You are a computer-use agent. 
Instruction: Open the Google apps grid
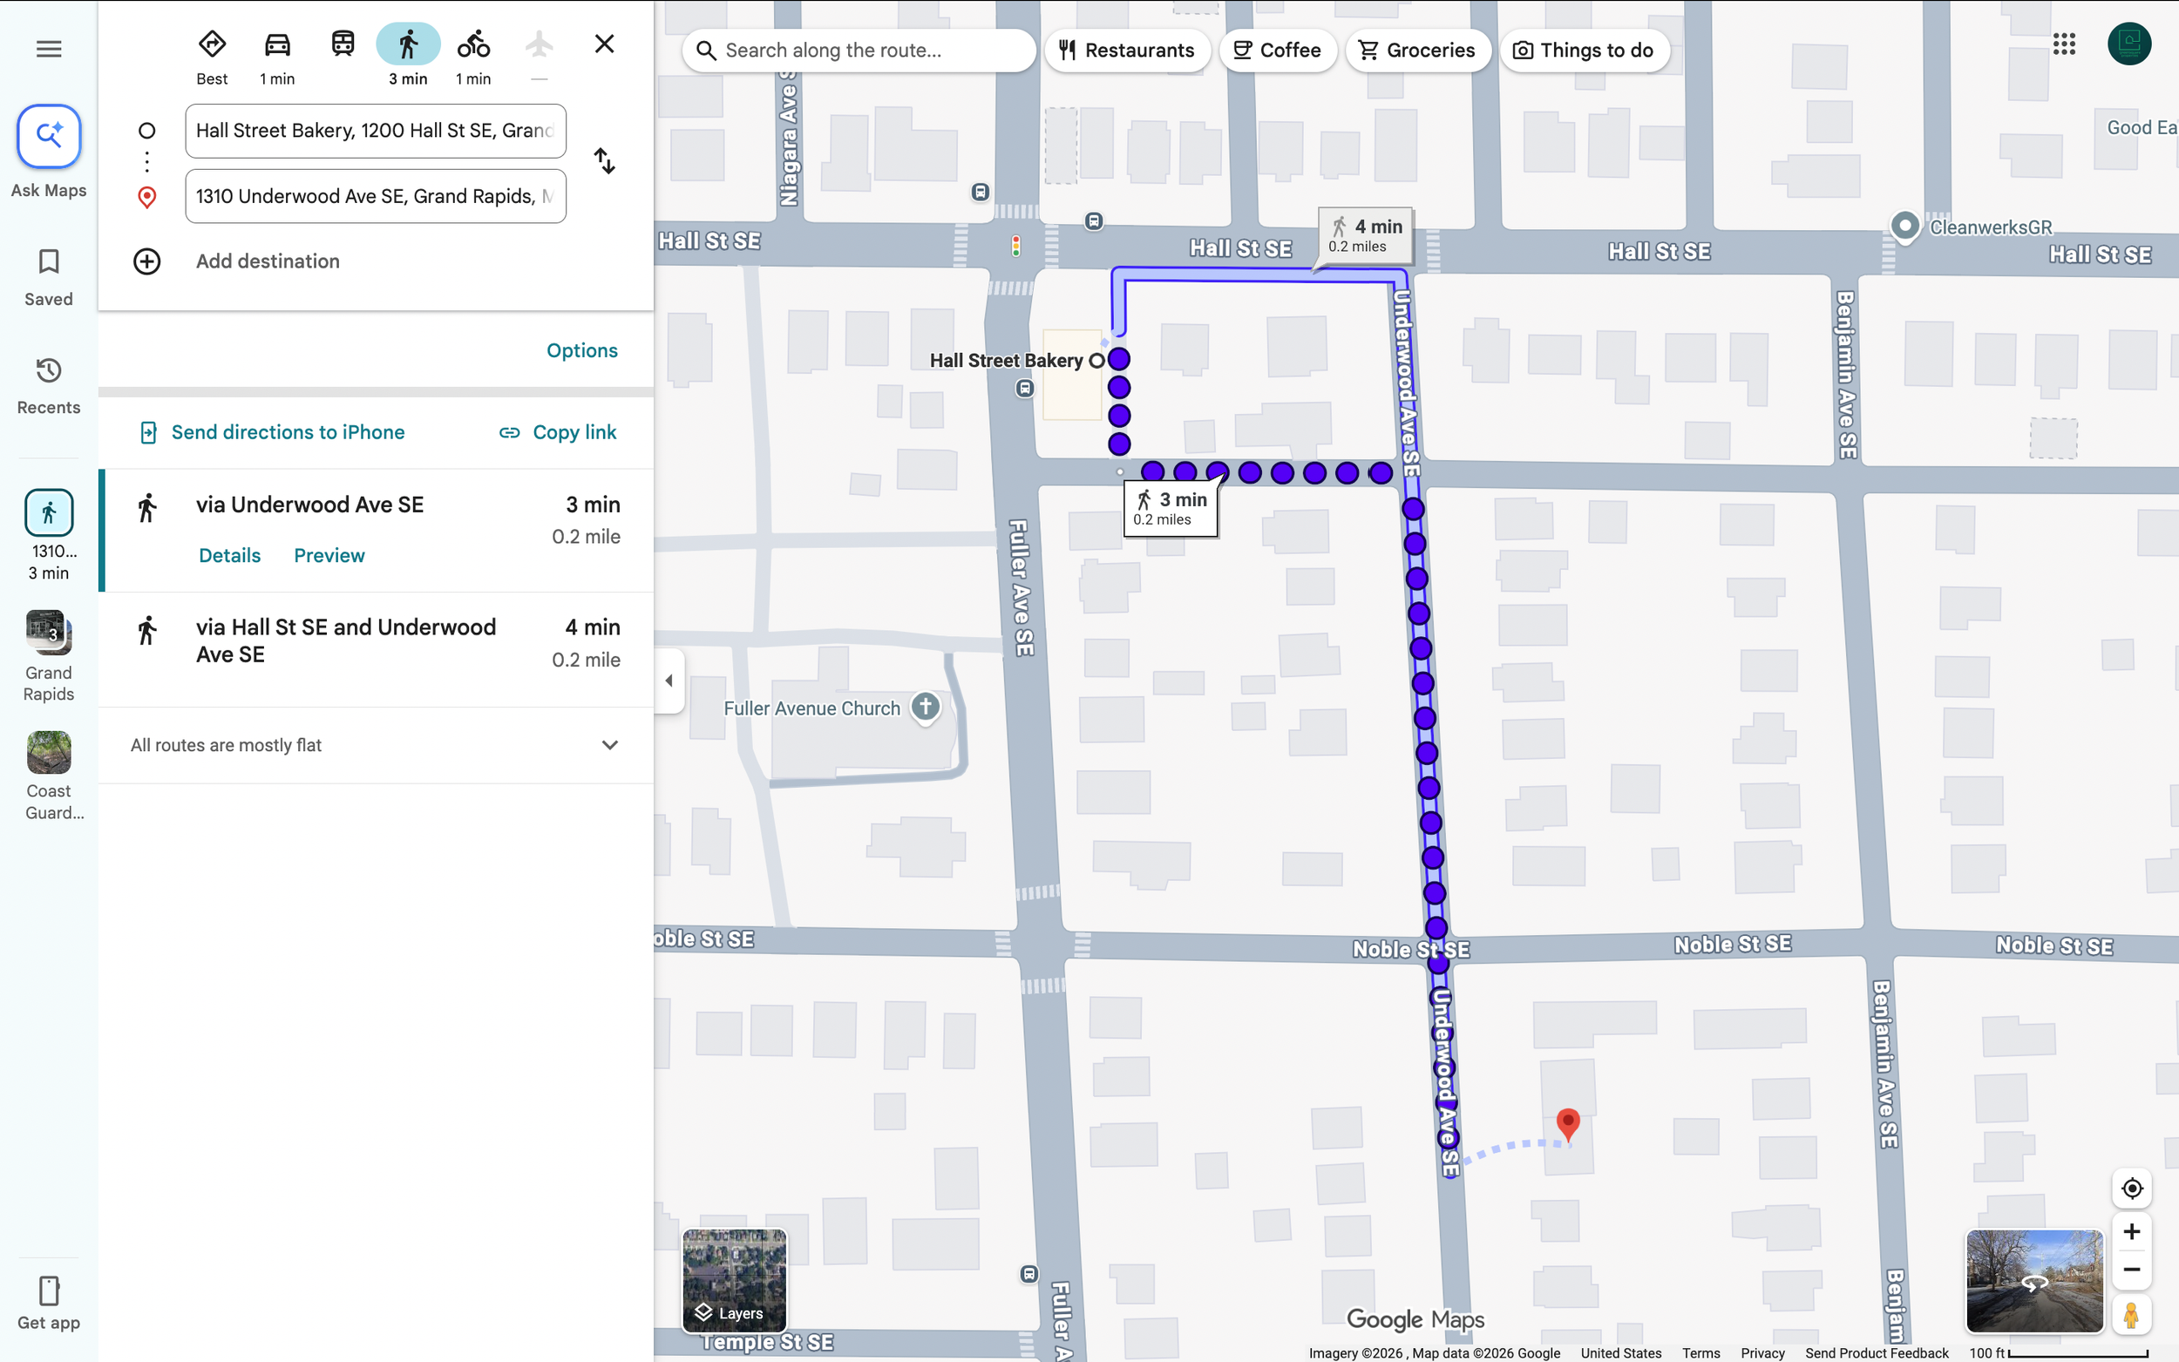point(2064,44)
